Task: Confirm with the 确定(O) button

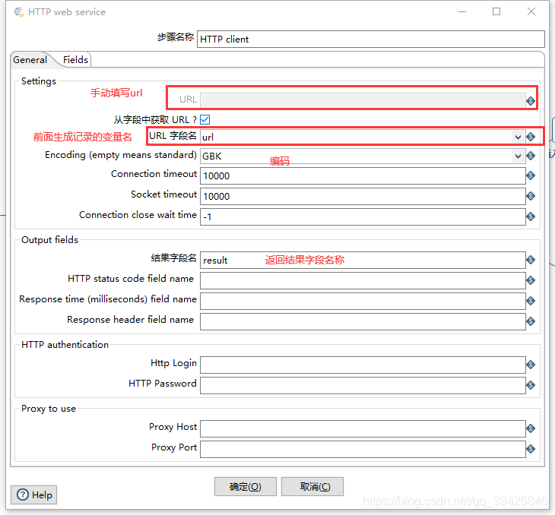Action: point(246,487)
